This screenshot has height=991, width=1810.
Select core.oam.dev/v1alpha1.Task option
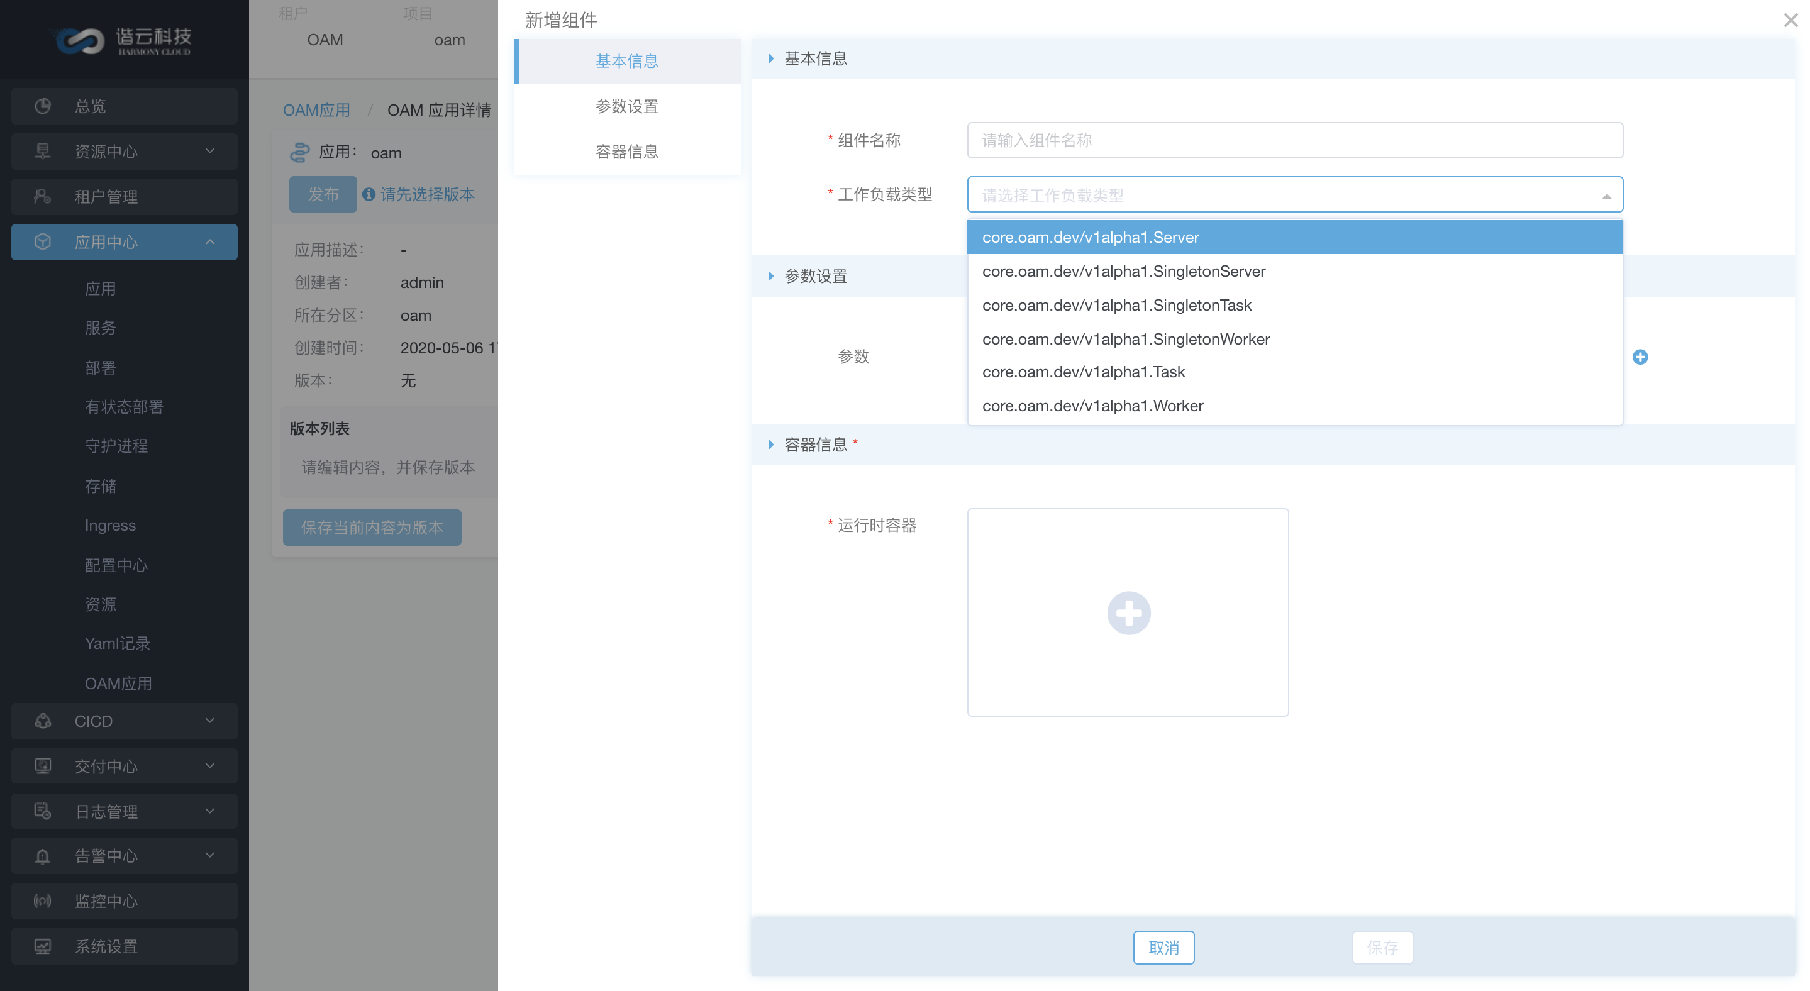[x=1084, y=372]
